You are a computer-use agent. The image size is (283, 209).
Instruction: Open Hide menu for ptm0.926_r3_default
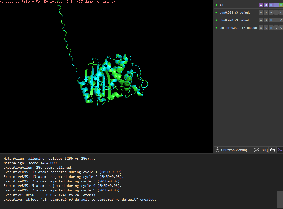click(271, 20)
